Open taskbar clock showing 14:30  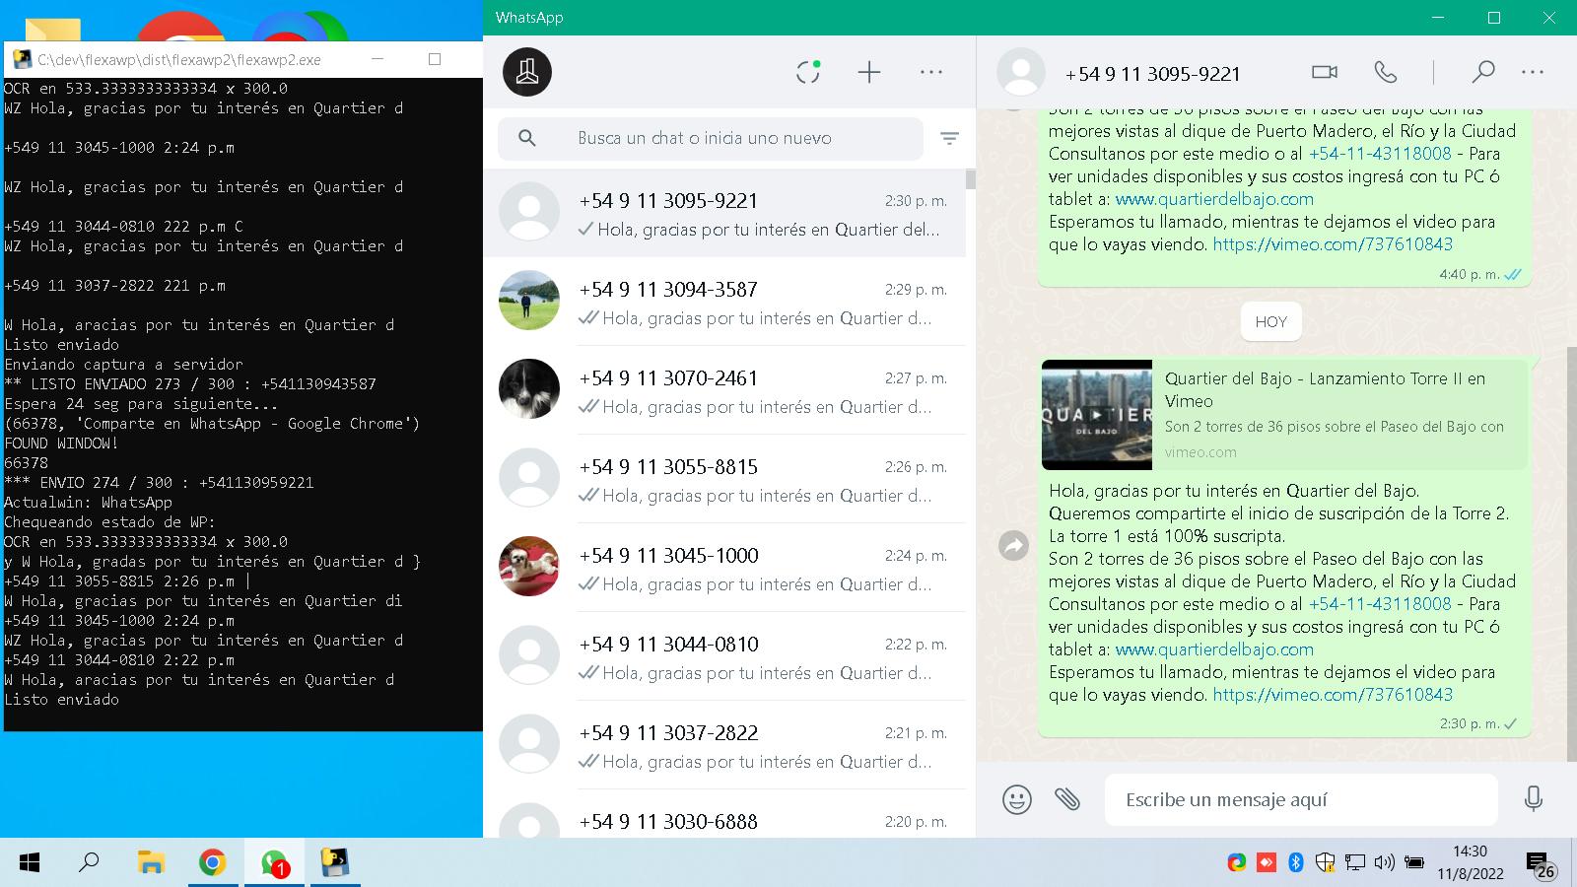click(1470, 862)
